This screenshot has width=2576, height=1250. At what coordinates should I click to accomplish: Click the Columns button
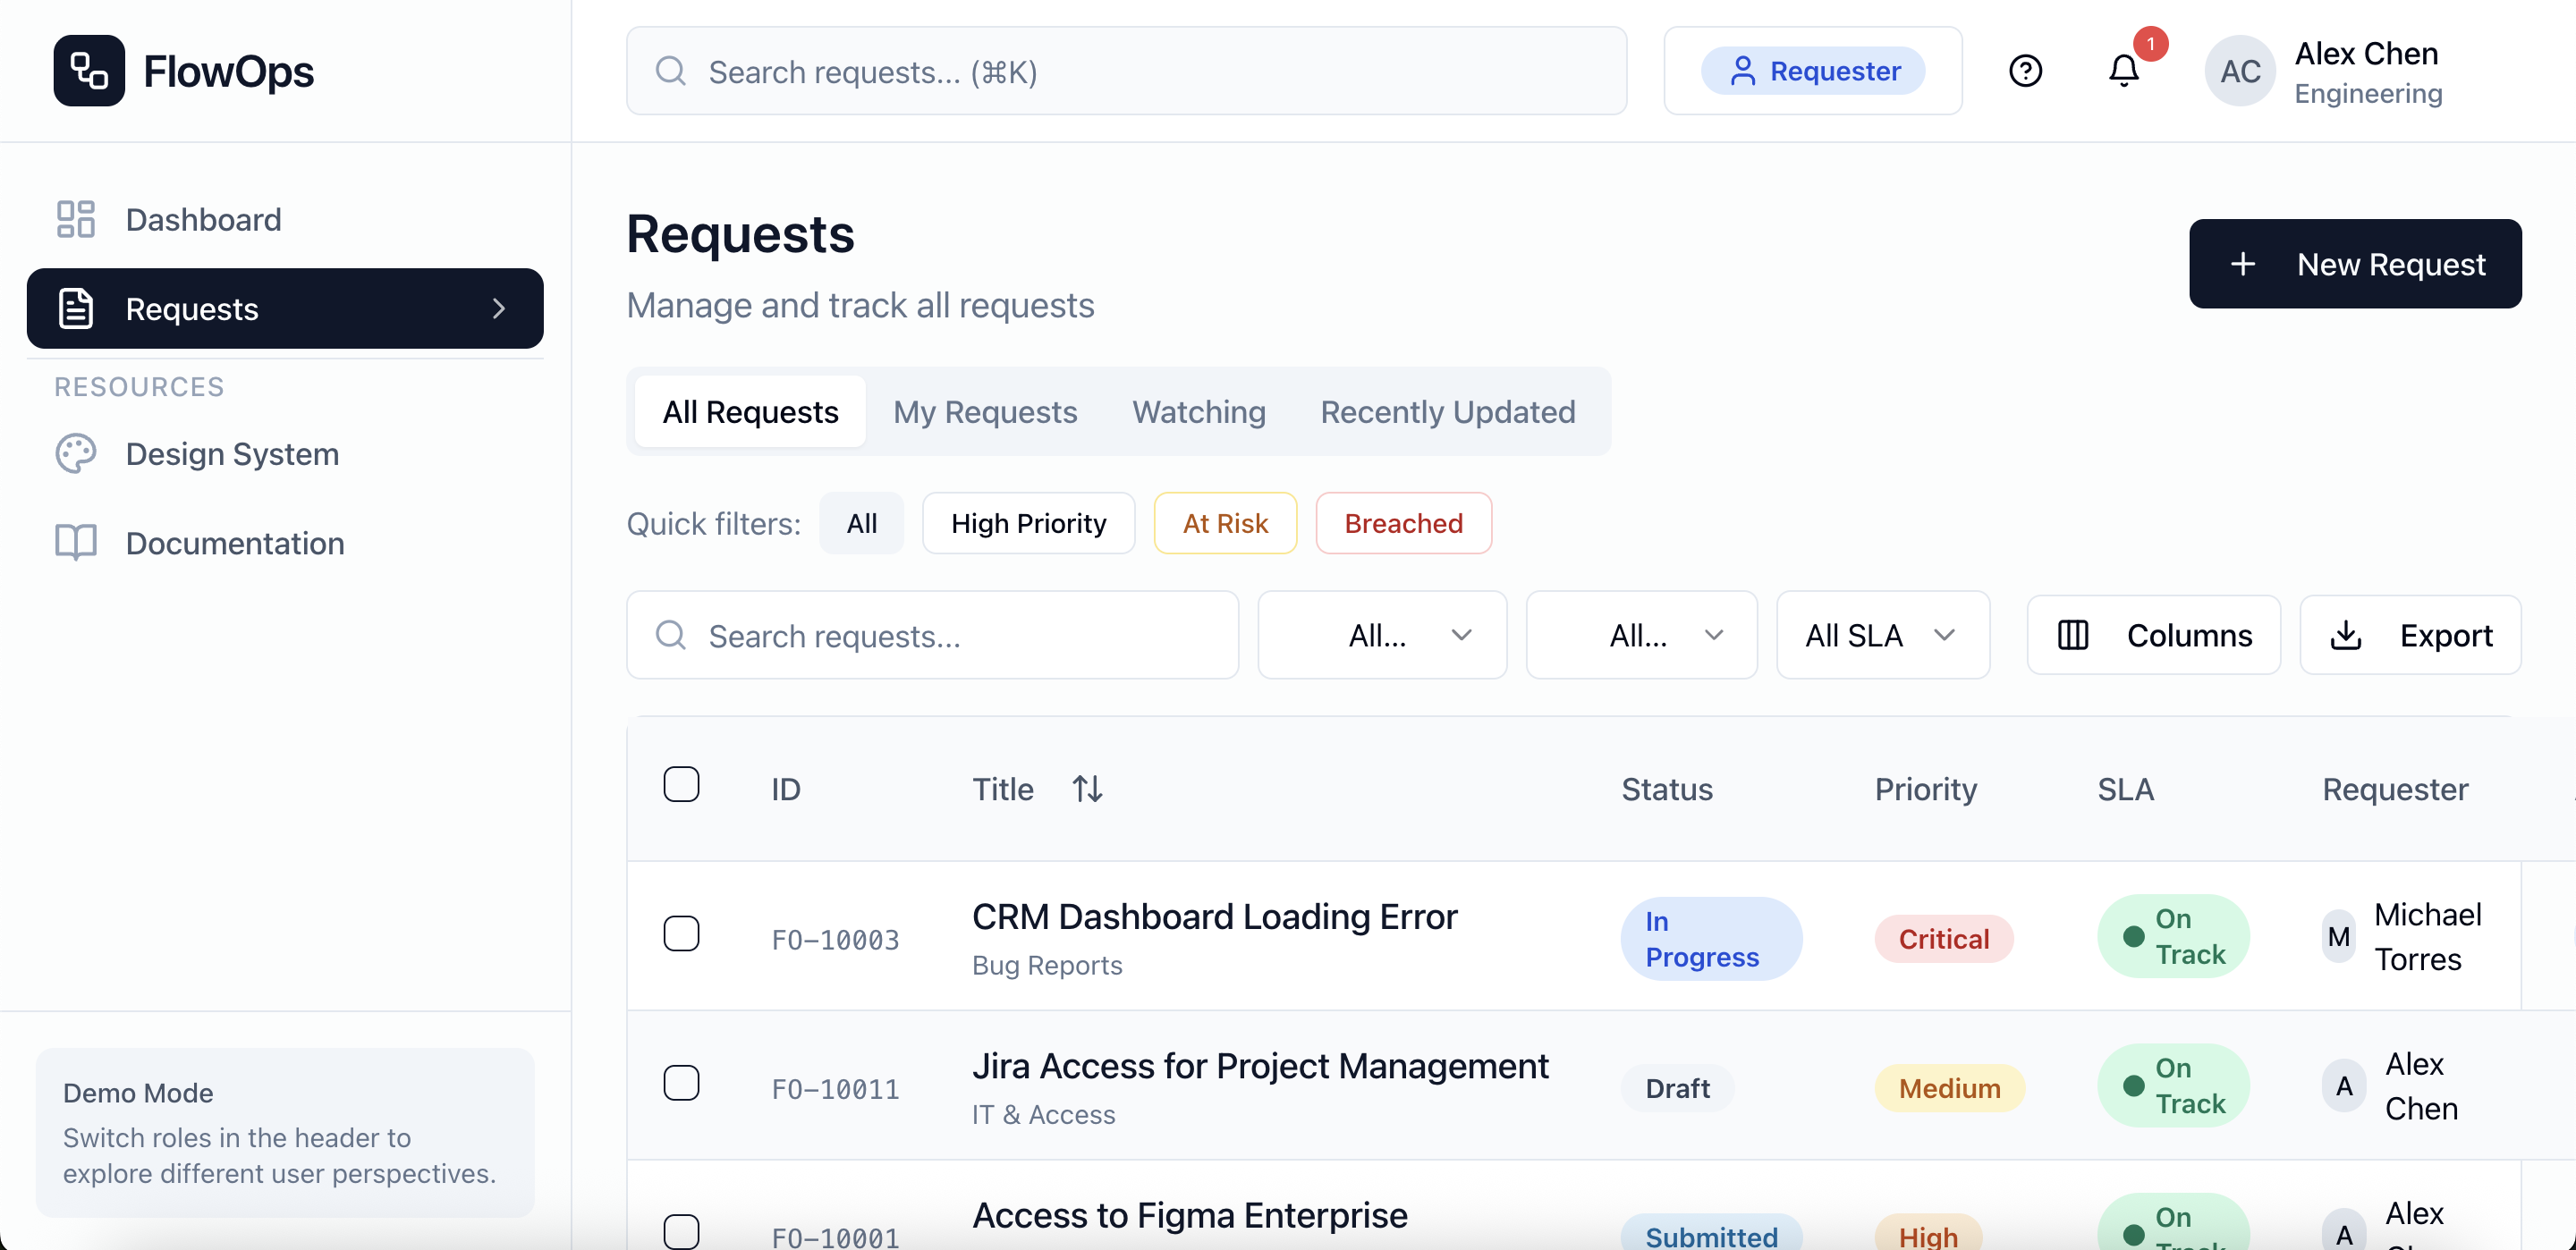pyautogui.click(x=2153, y=635)
